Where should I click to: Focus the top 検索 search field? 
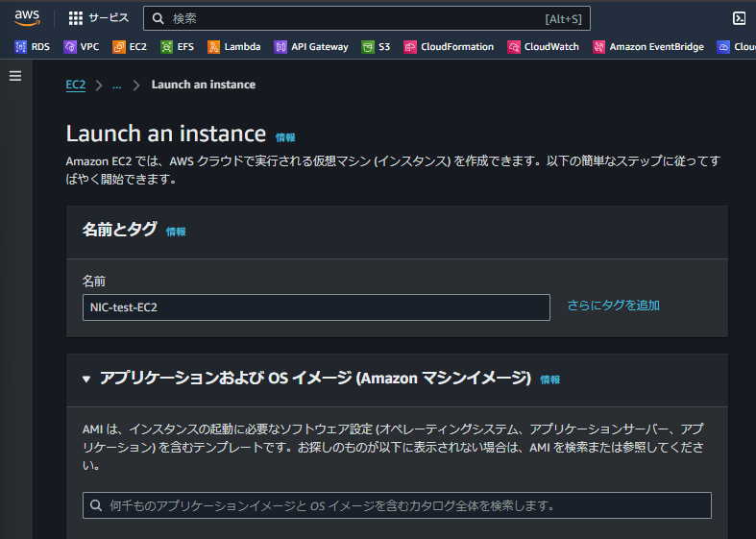(x=366, y=18)
